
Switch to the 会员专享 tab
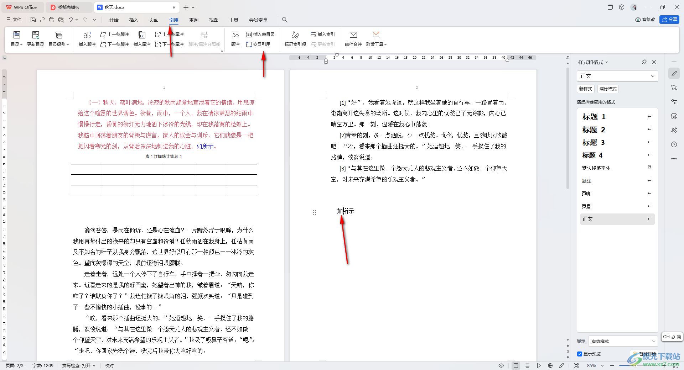pyautogui.click(x=258, y=20)
